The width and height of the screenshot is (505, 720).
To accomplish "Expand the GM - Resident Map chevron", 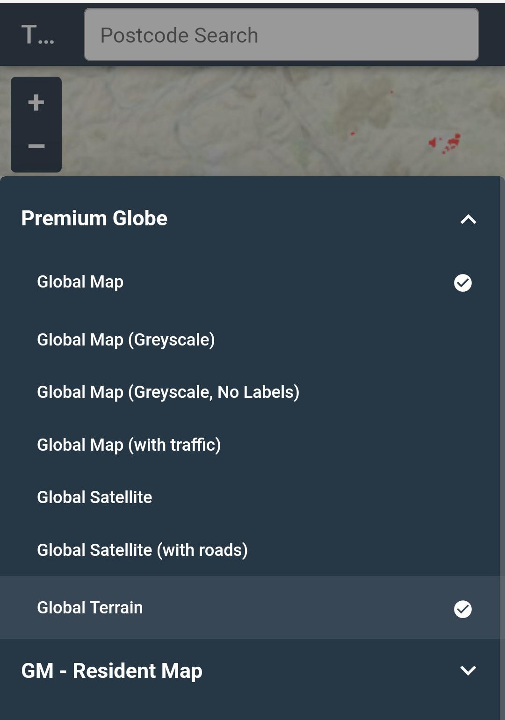I will 468,670.
